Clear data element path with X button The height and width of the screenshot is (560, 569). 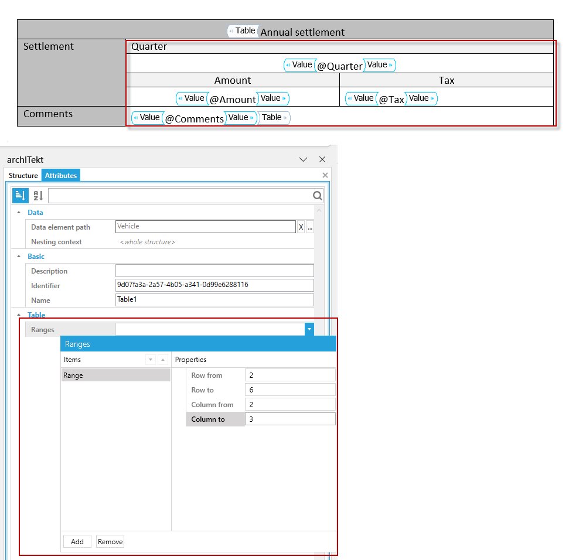[x=301, y=227]
